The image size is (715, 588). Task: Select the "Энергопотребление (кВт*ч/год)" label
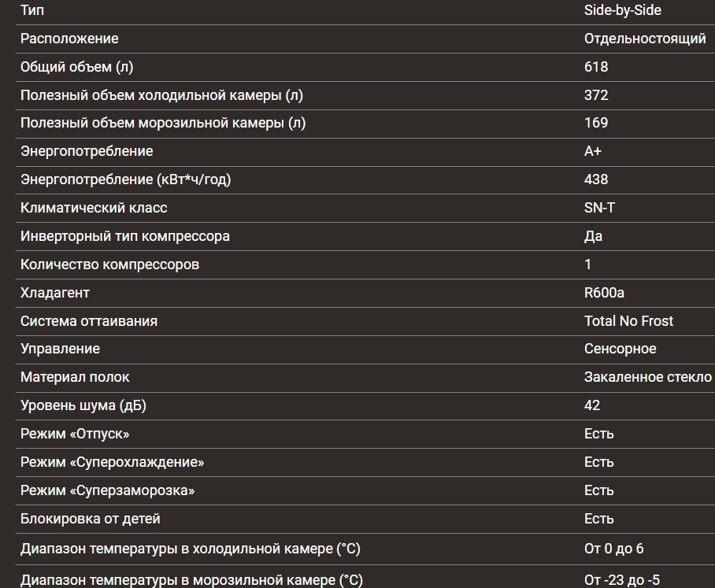click(x=125, y=179)
